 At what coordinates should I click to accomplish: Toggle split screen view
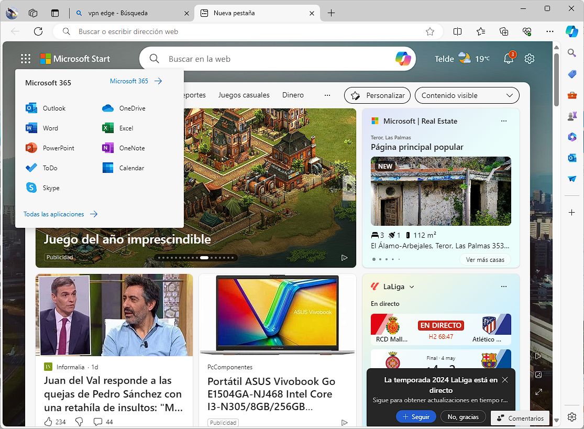pos(457,31)
